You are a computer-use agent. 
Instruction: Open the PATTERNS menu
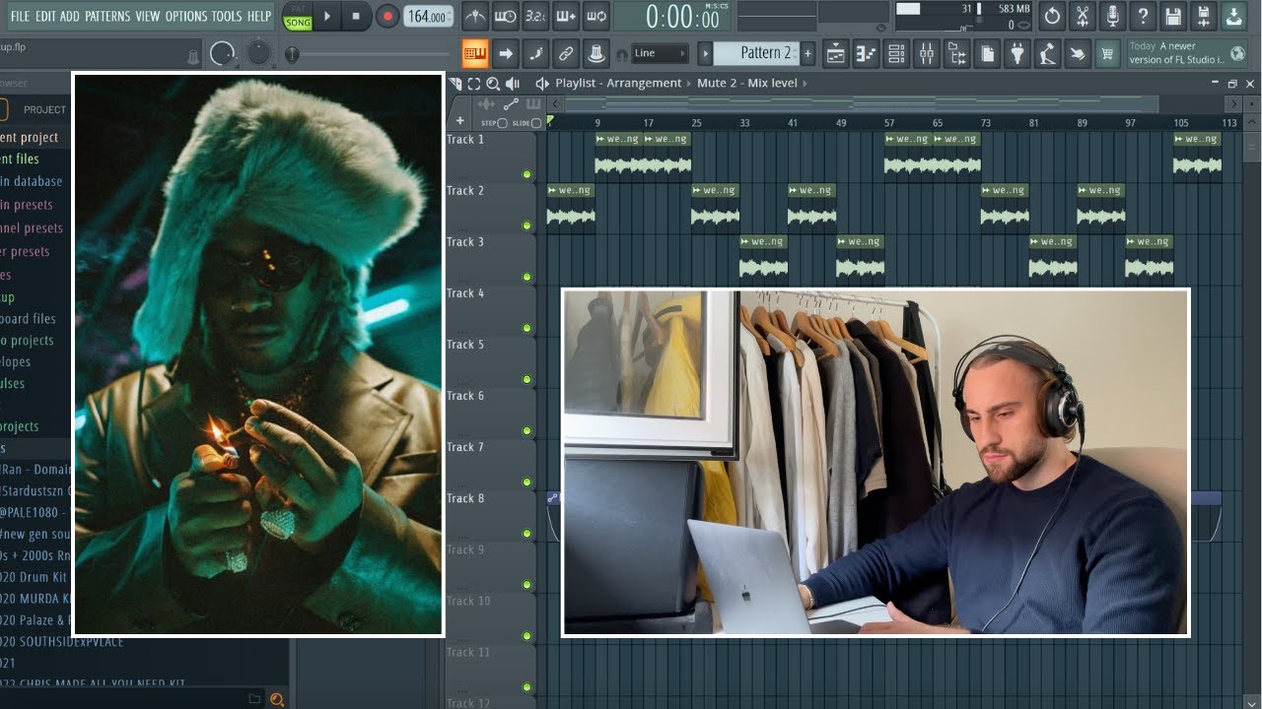click(x=106, y=16)
